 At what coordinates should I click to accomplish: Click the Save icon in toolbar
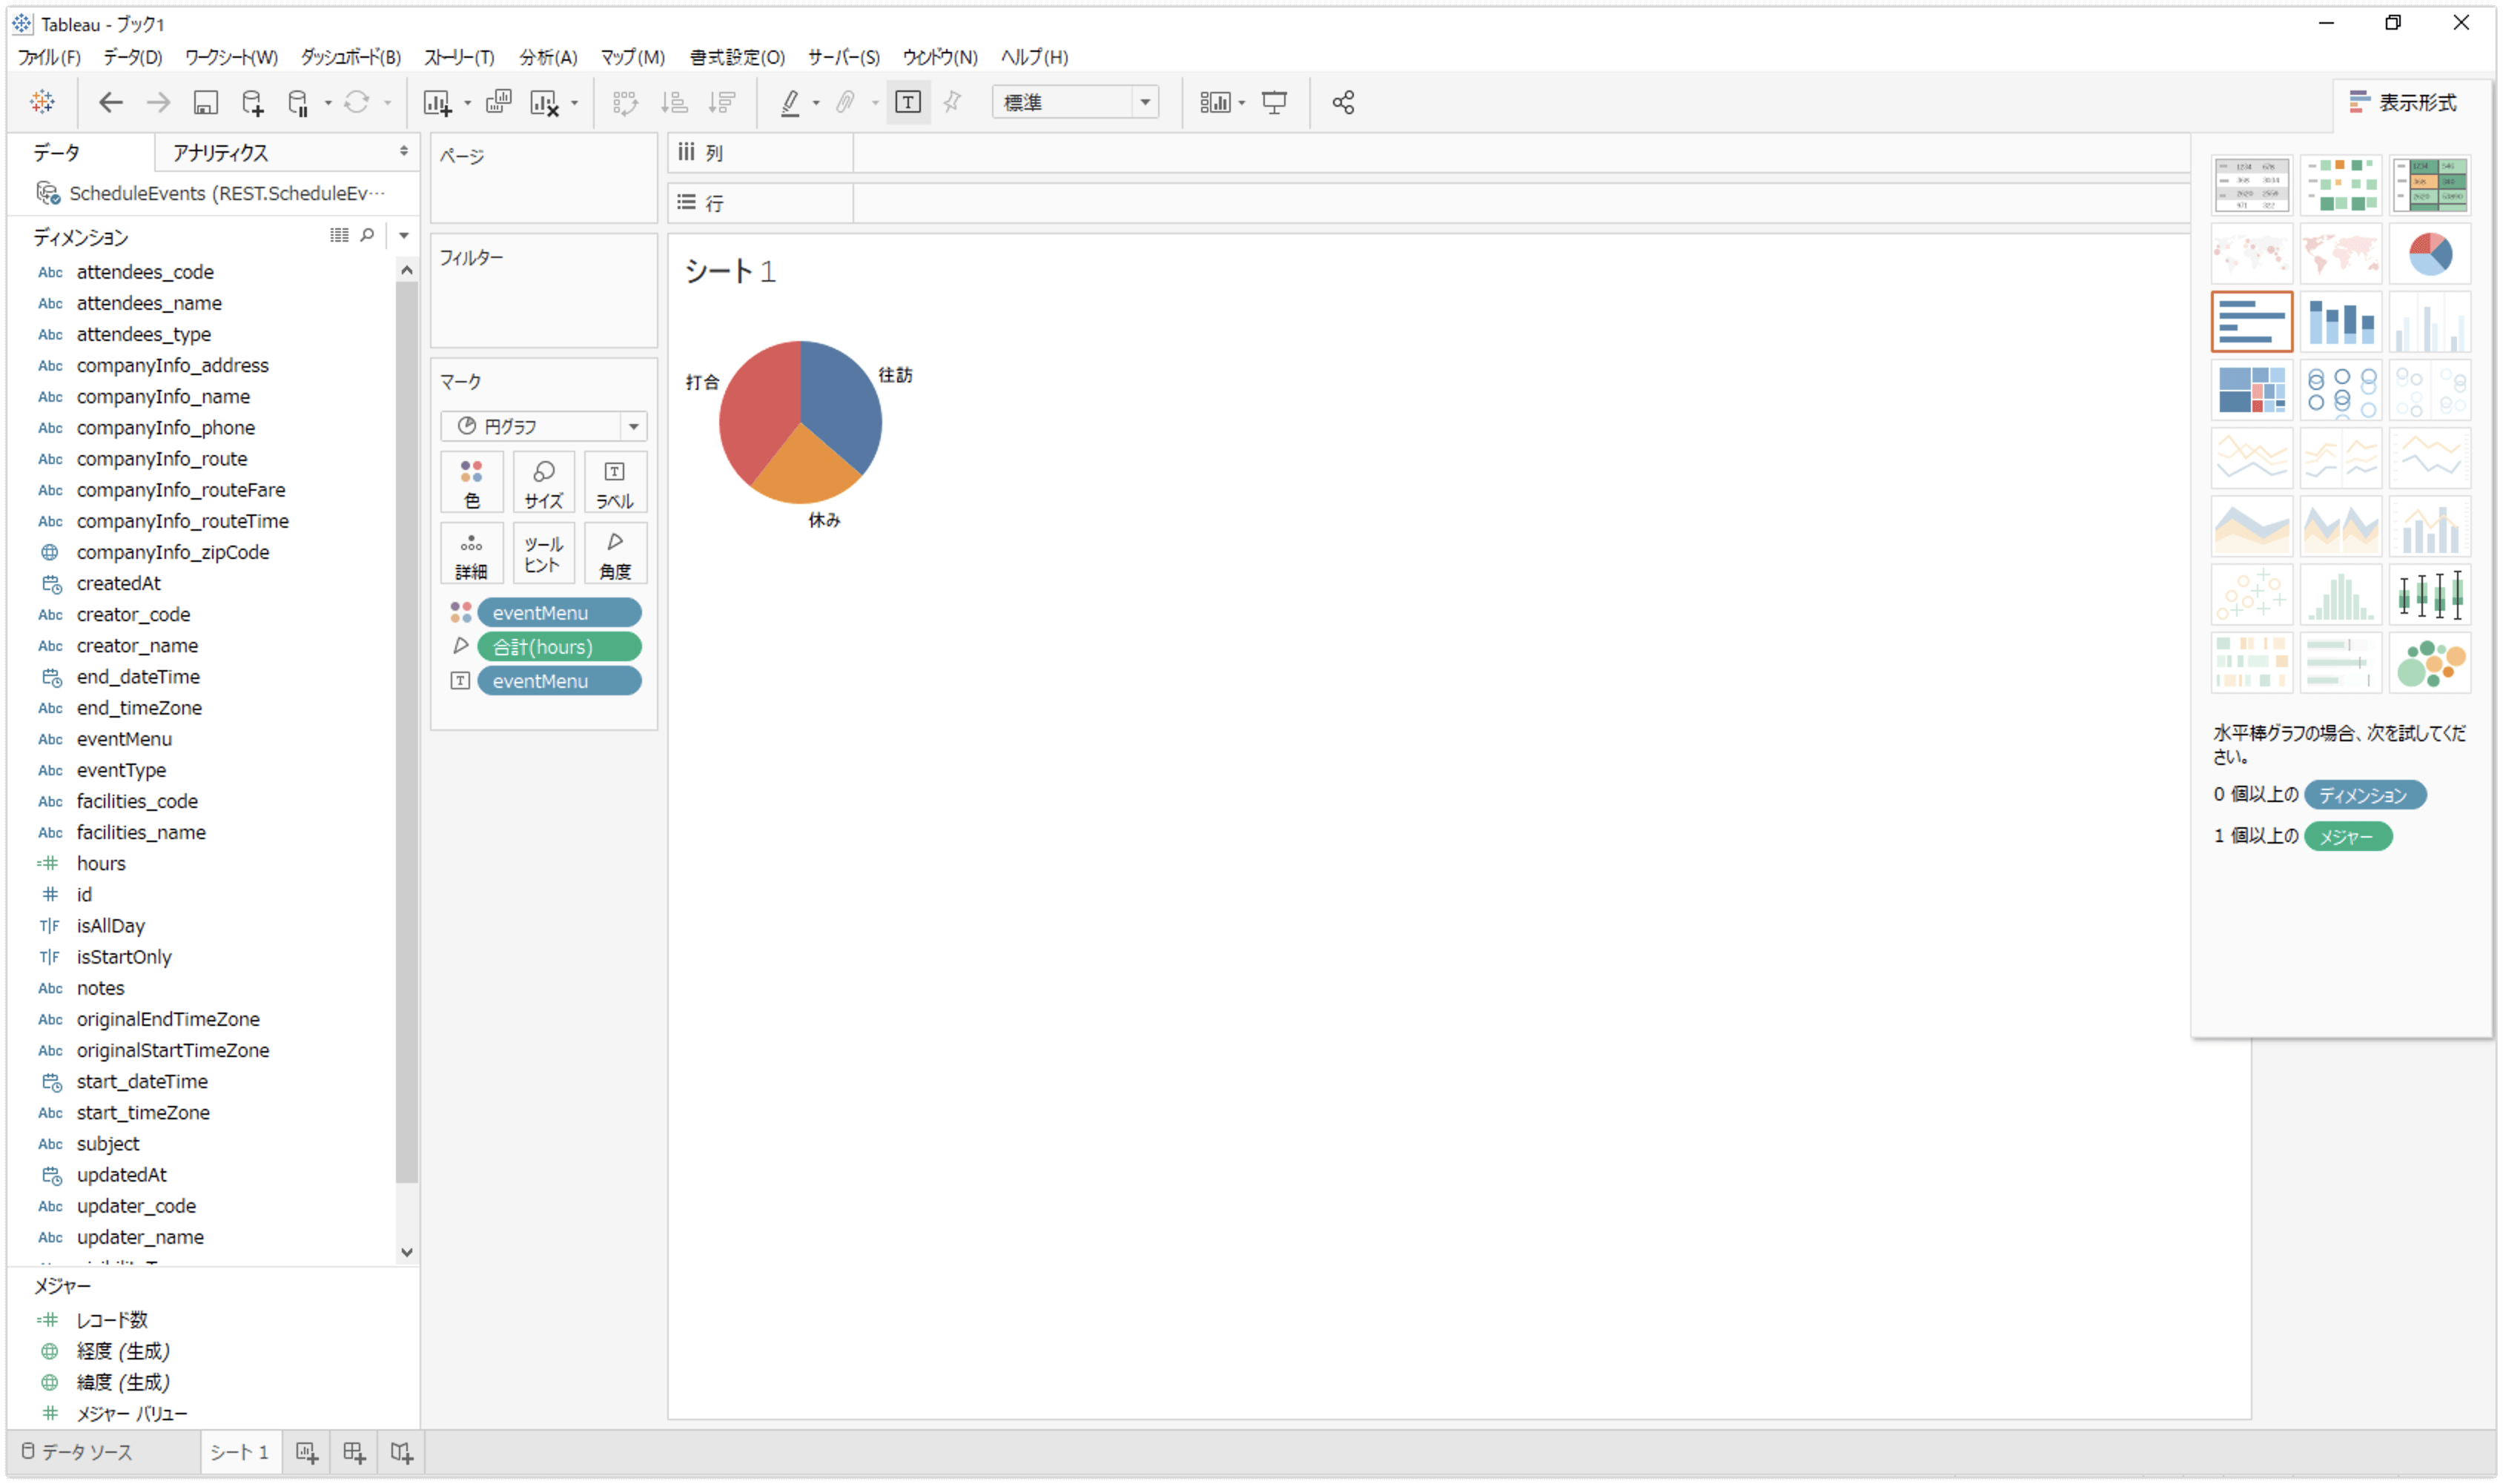point(205,102)
